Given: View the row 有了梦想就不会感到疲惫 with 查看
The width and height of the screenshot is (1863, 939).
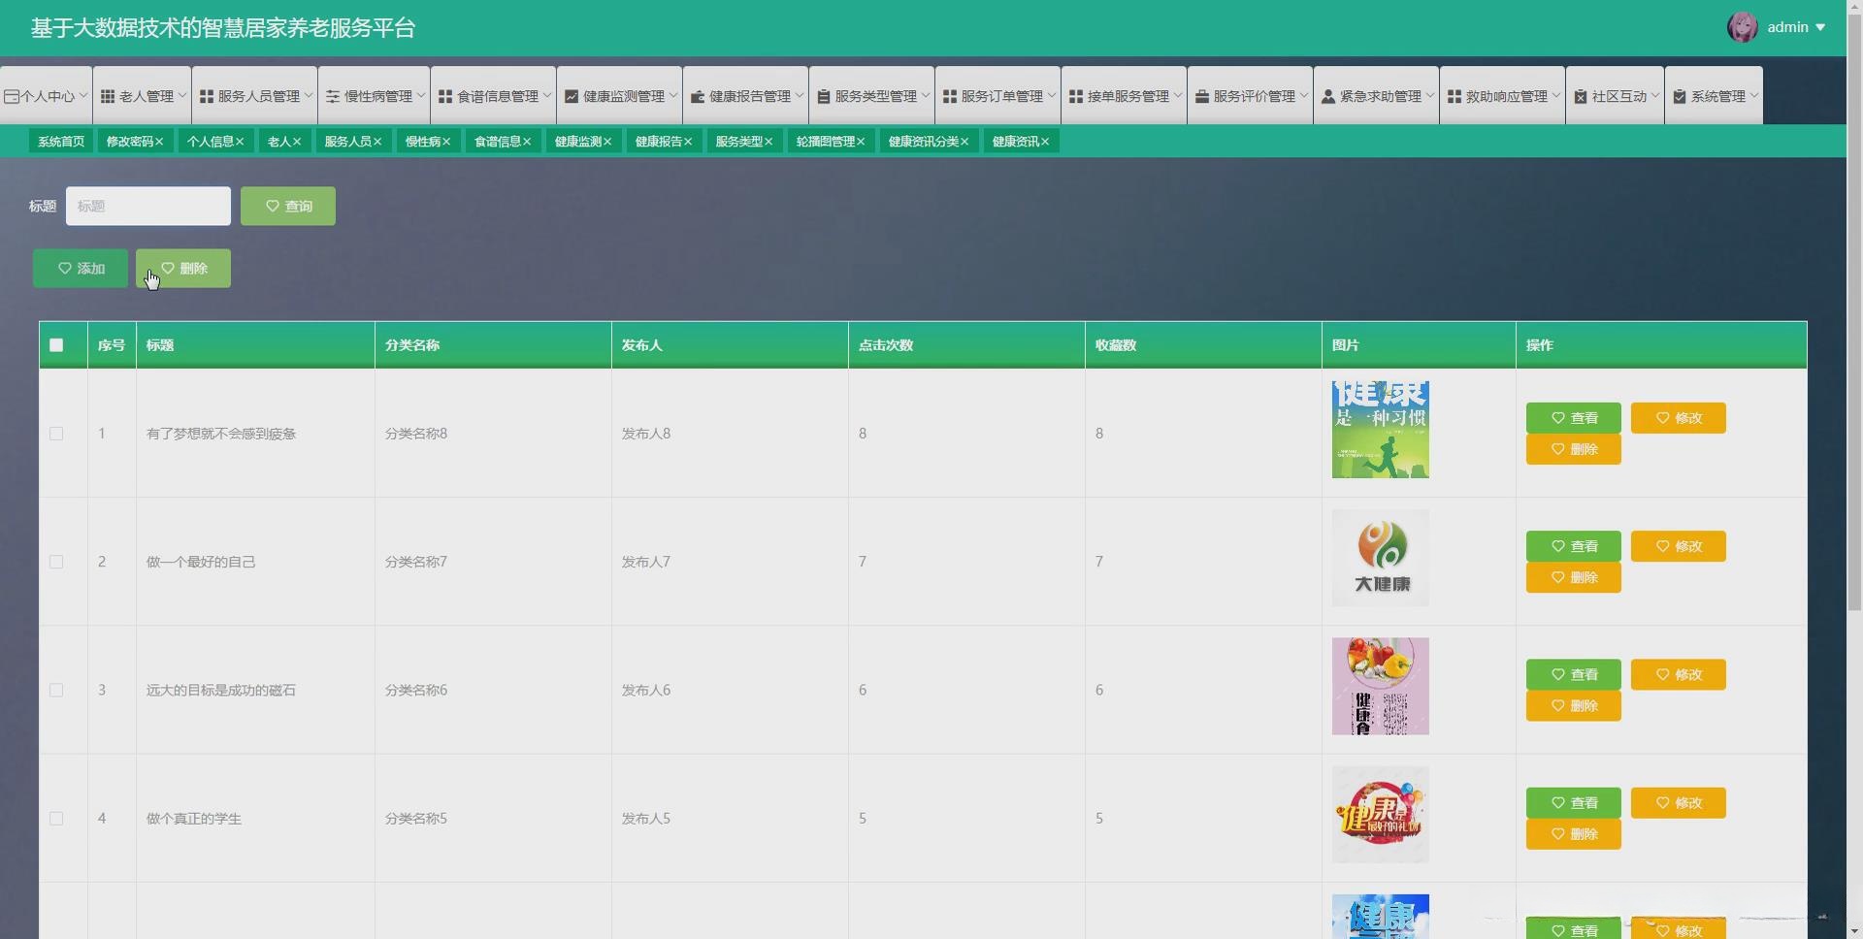Looking at the screenshot, I should 1574,418.
